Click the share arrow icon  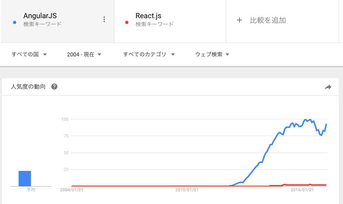[328, 87]
